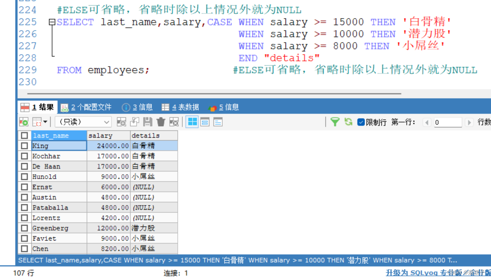
Task: Select the 12000.00 salary cell
Action: pos(108,228)
